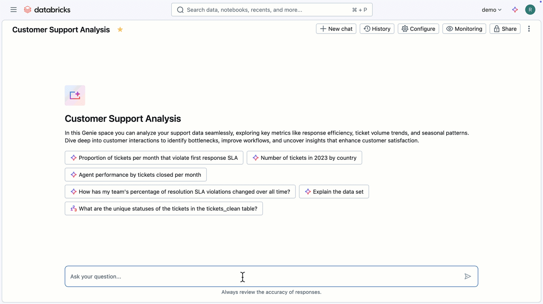Toggle the favorite star next to the space title
543x304 pixels.
tap(120, 30)
